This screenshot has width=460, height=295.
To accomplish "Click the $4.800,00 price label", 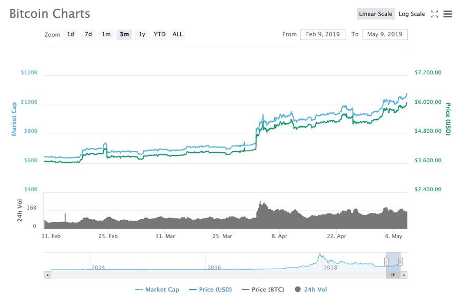I will pos(428,131).
